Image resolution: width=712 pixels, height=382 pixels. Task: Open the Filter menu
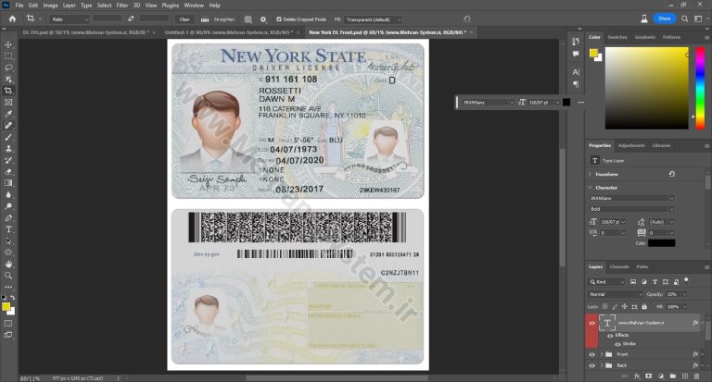(122, 6)
